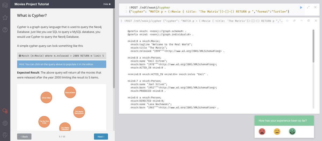
Task: Select the happy face feedback emoji
Action: [x=292, y=132]
